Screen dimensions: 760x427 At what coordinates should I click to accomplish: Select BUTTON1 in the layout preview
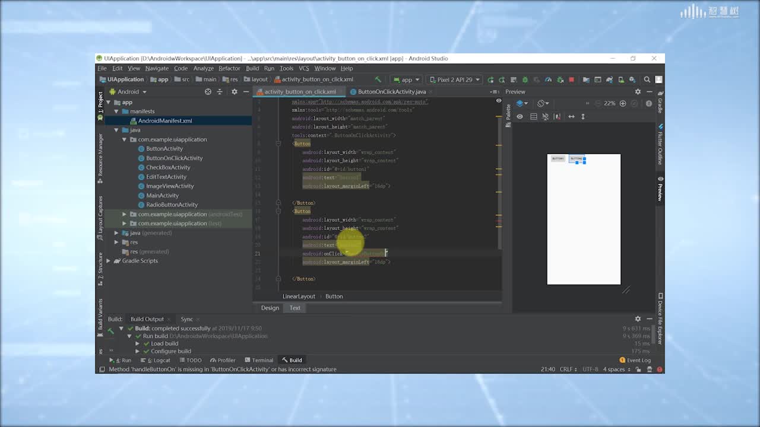point(558,158)
